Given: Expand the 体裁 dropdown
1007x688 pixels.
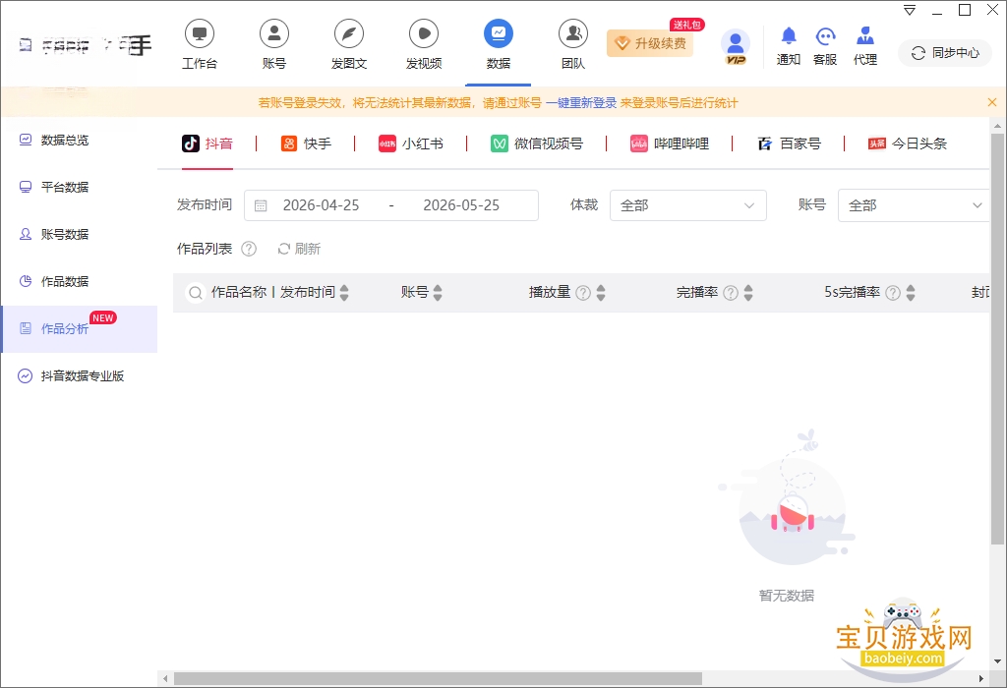Looking at the screenshot, I should tap(687, 205).
